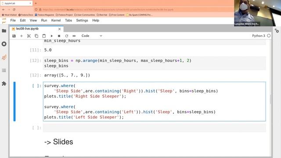Open the Fedora Docs bookmark
This screenshot has width=281, height=158.
tap(26, 15)
